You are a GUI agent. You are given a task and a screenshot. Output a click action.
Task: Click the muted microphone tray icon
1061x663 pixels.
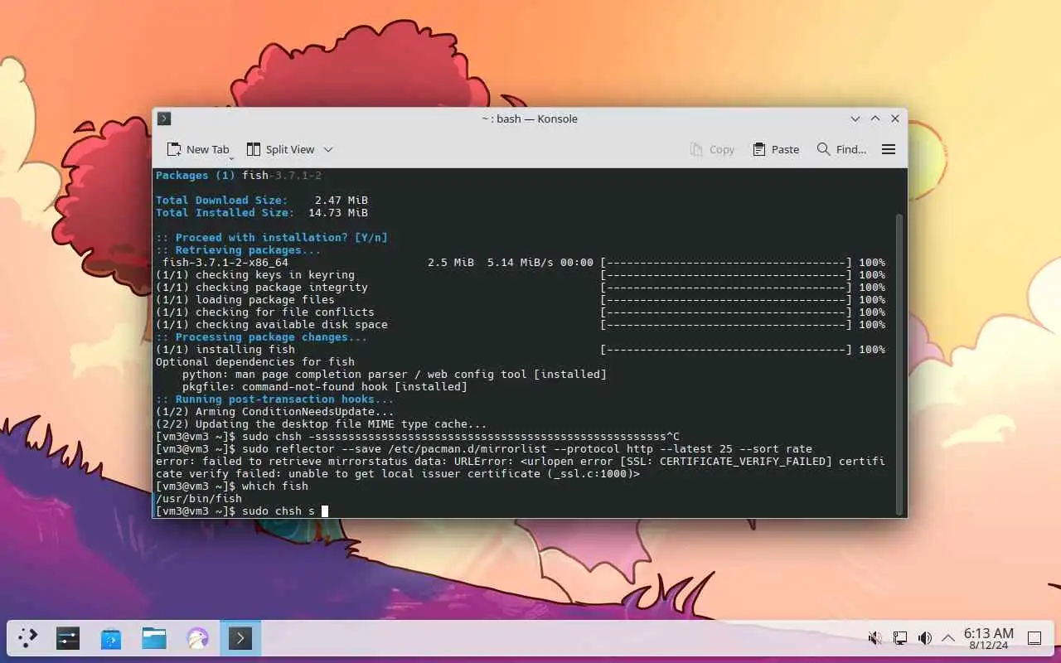tap(874, 638)
